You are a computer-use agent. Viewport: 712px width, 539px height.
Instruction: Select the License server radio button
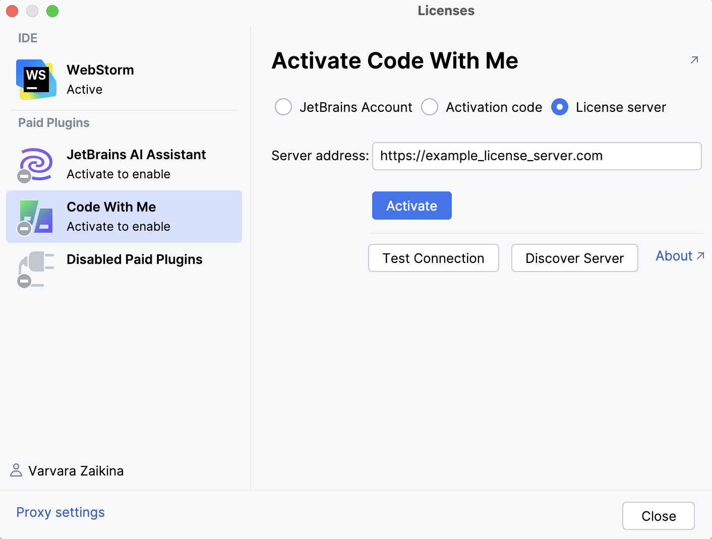[x=560, y=107]
